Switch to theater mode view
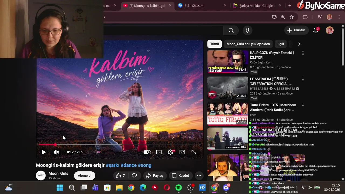The width and height of the screenshot is (345, 194). (182, 152)
